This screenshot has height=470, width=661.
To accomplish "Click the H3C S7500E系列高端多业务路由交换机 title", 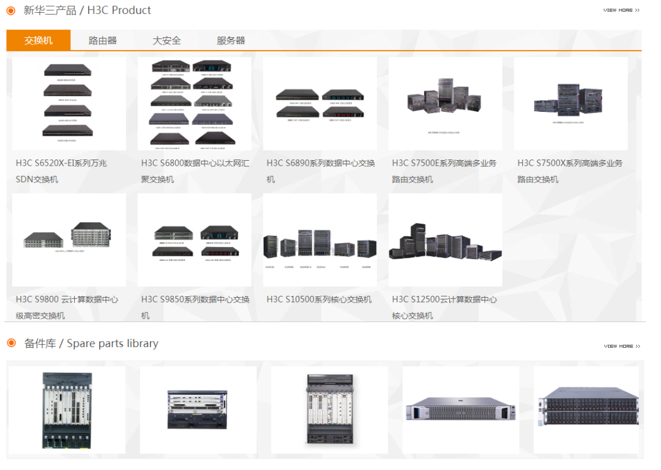I will (x=444, y=171).
